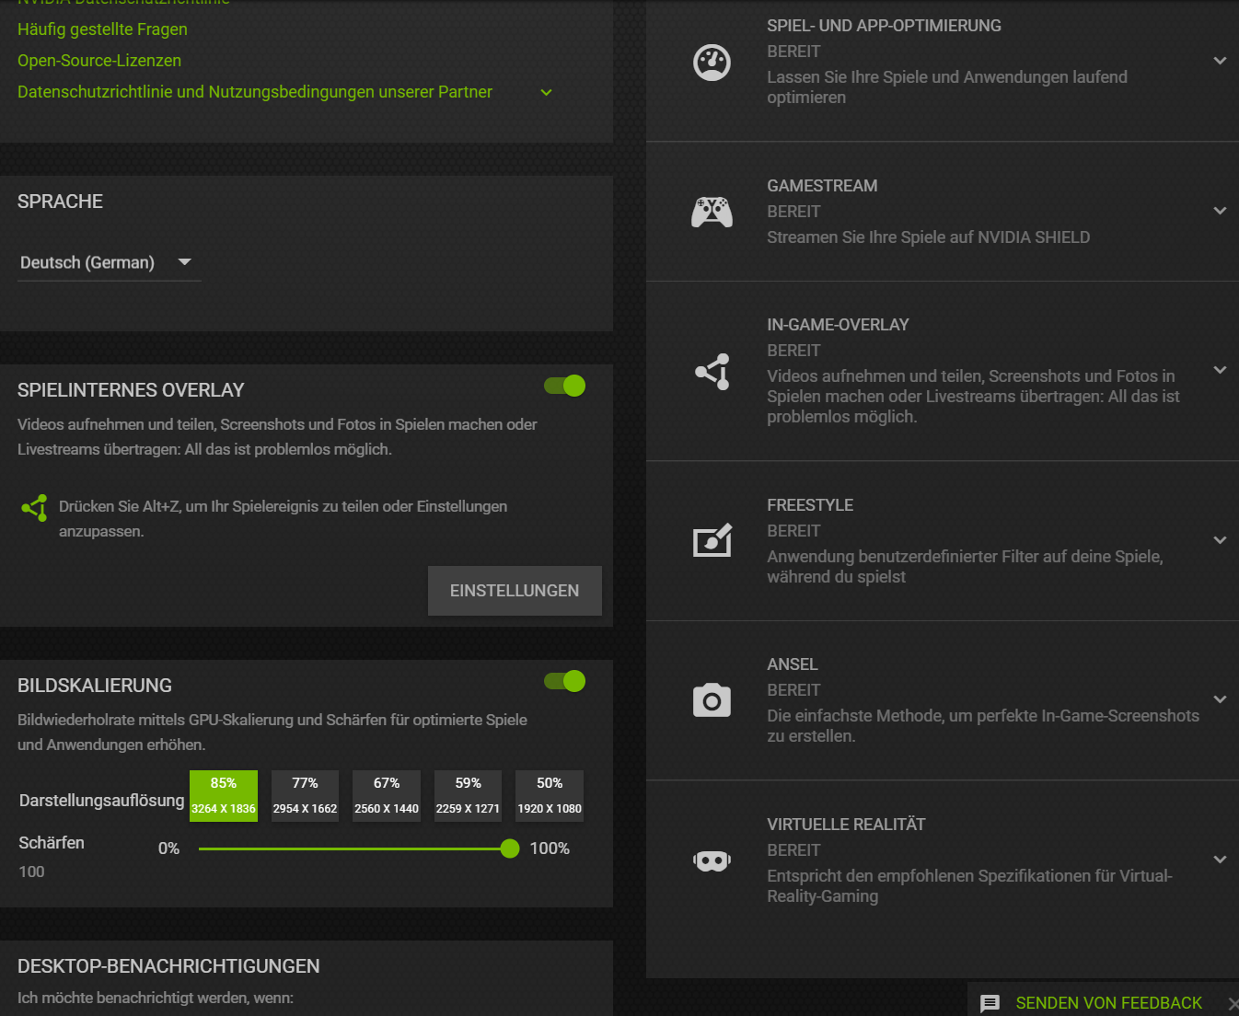Select 50% resolution 1920 X 1080

(550, 796)
